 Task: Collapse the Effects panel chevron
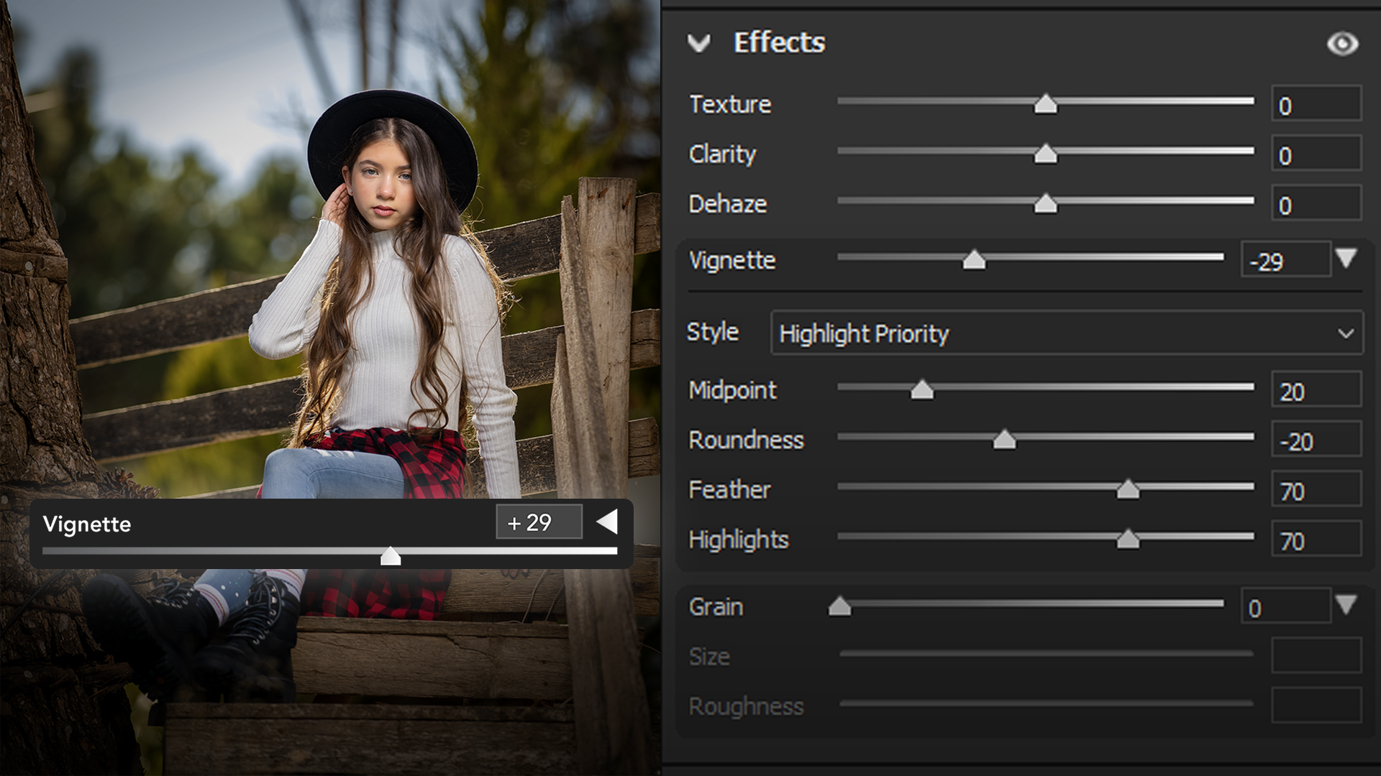[698, 44]
